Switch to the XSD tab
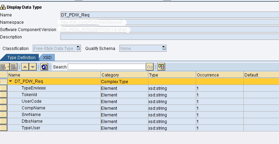 click(47, 57)
